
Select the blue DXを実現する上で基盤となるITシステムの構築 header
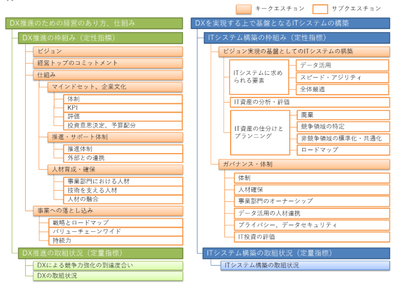pyautogui.click(x=290, y=23)
